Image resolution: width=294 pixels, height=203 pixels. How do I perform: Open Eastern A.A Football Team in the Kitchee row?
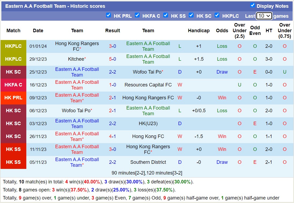[x=148, y=59]
